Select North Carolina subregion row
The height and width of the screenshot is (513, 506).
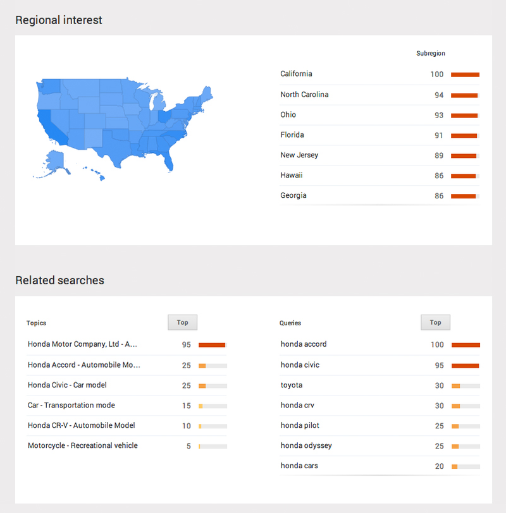click(x=379, y=95)
